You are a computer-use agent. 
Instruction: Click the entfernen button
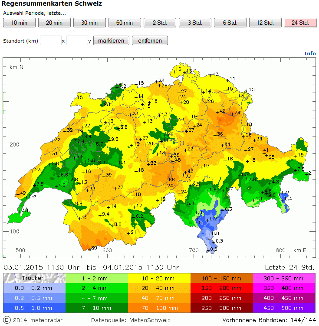pos(150,40)
